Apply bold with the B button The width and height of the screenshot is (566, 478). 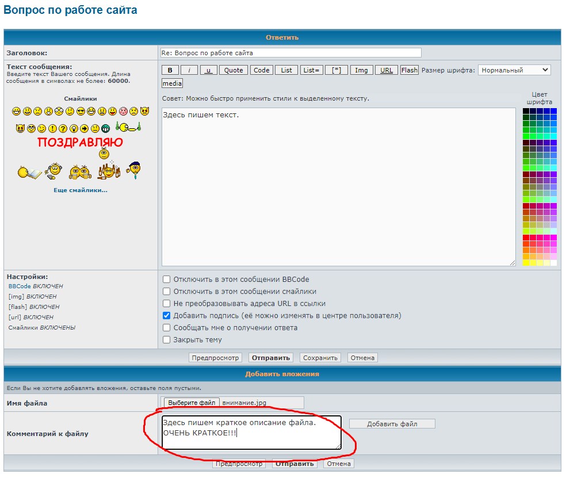170,70
